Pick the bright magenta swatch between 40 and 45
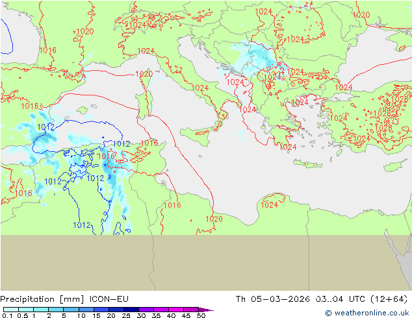This screenshot has width=412, height=318. point(176,310)
